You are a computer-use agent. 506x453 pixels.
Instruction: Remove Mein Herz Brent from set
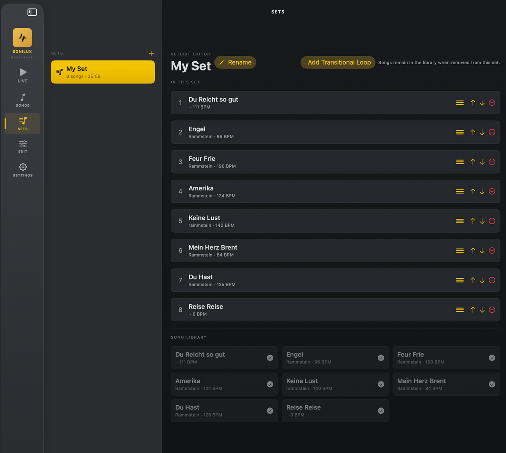[x=492, y=250]
